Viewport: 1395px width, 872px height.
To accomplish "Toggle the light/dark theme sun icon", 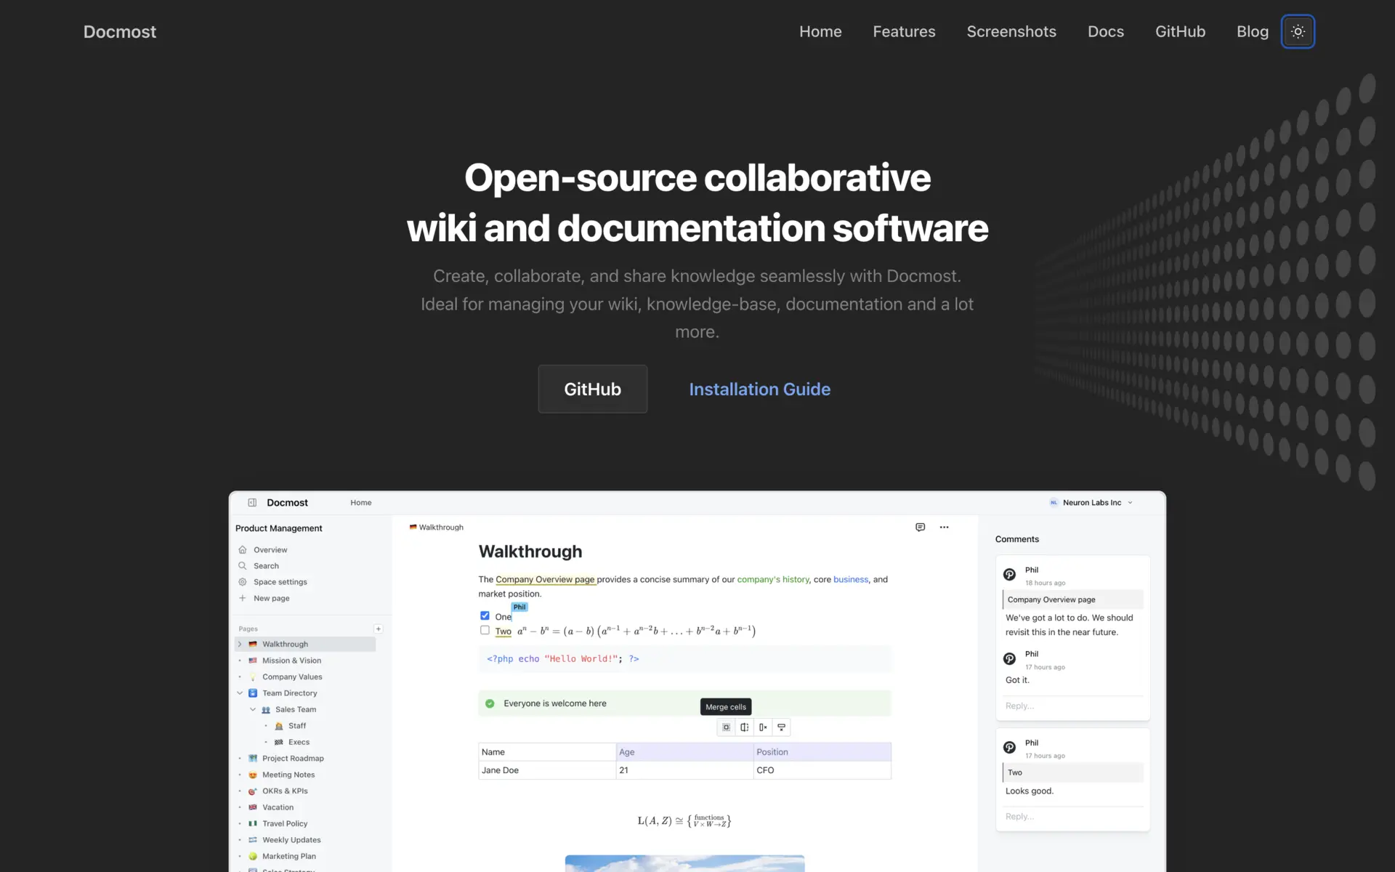I will [1298, 31].
